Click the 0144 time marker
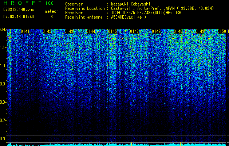Image resolution: width=229 pixels, height=146 pixels. point(91,31)
